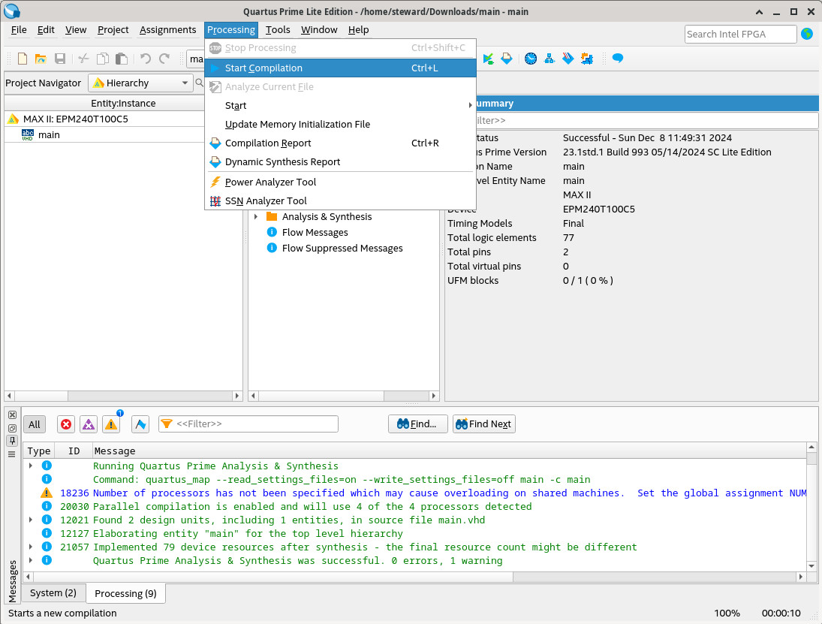
Task: Click the globe icon beside search field
Action: click(807, 34)
